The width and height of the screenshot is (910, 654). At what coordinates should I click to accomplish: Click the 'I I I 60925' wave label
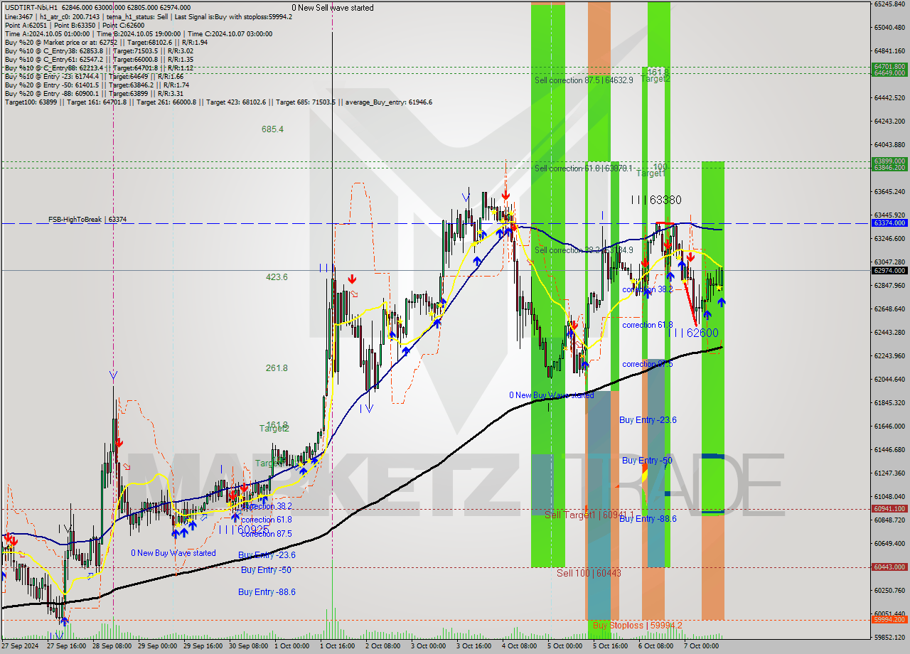pos(244,530)
